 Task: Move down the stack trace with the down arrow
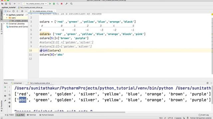(10, 91)
